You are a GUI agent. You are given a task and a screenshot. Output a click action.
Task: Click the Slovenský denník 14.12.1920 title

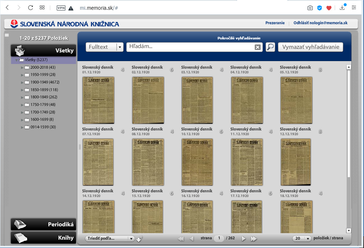pyautogui.click(x=98, y=191)
